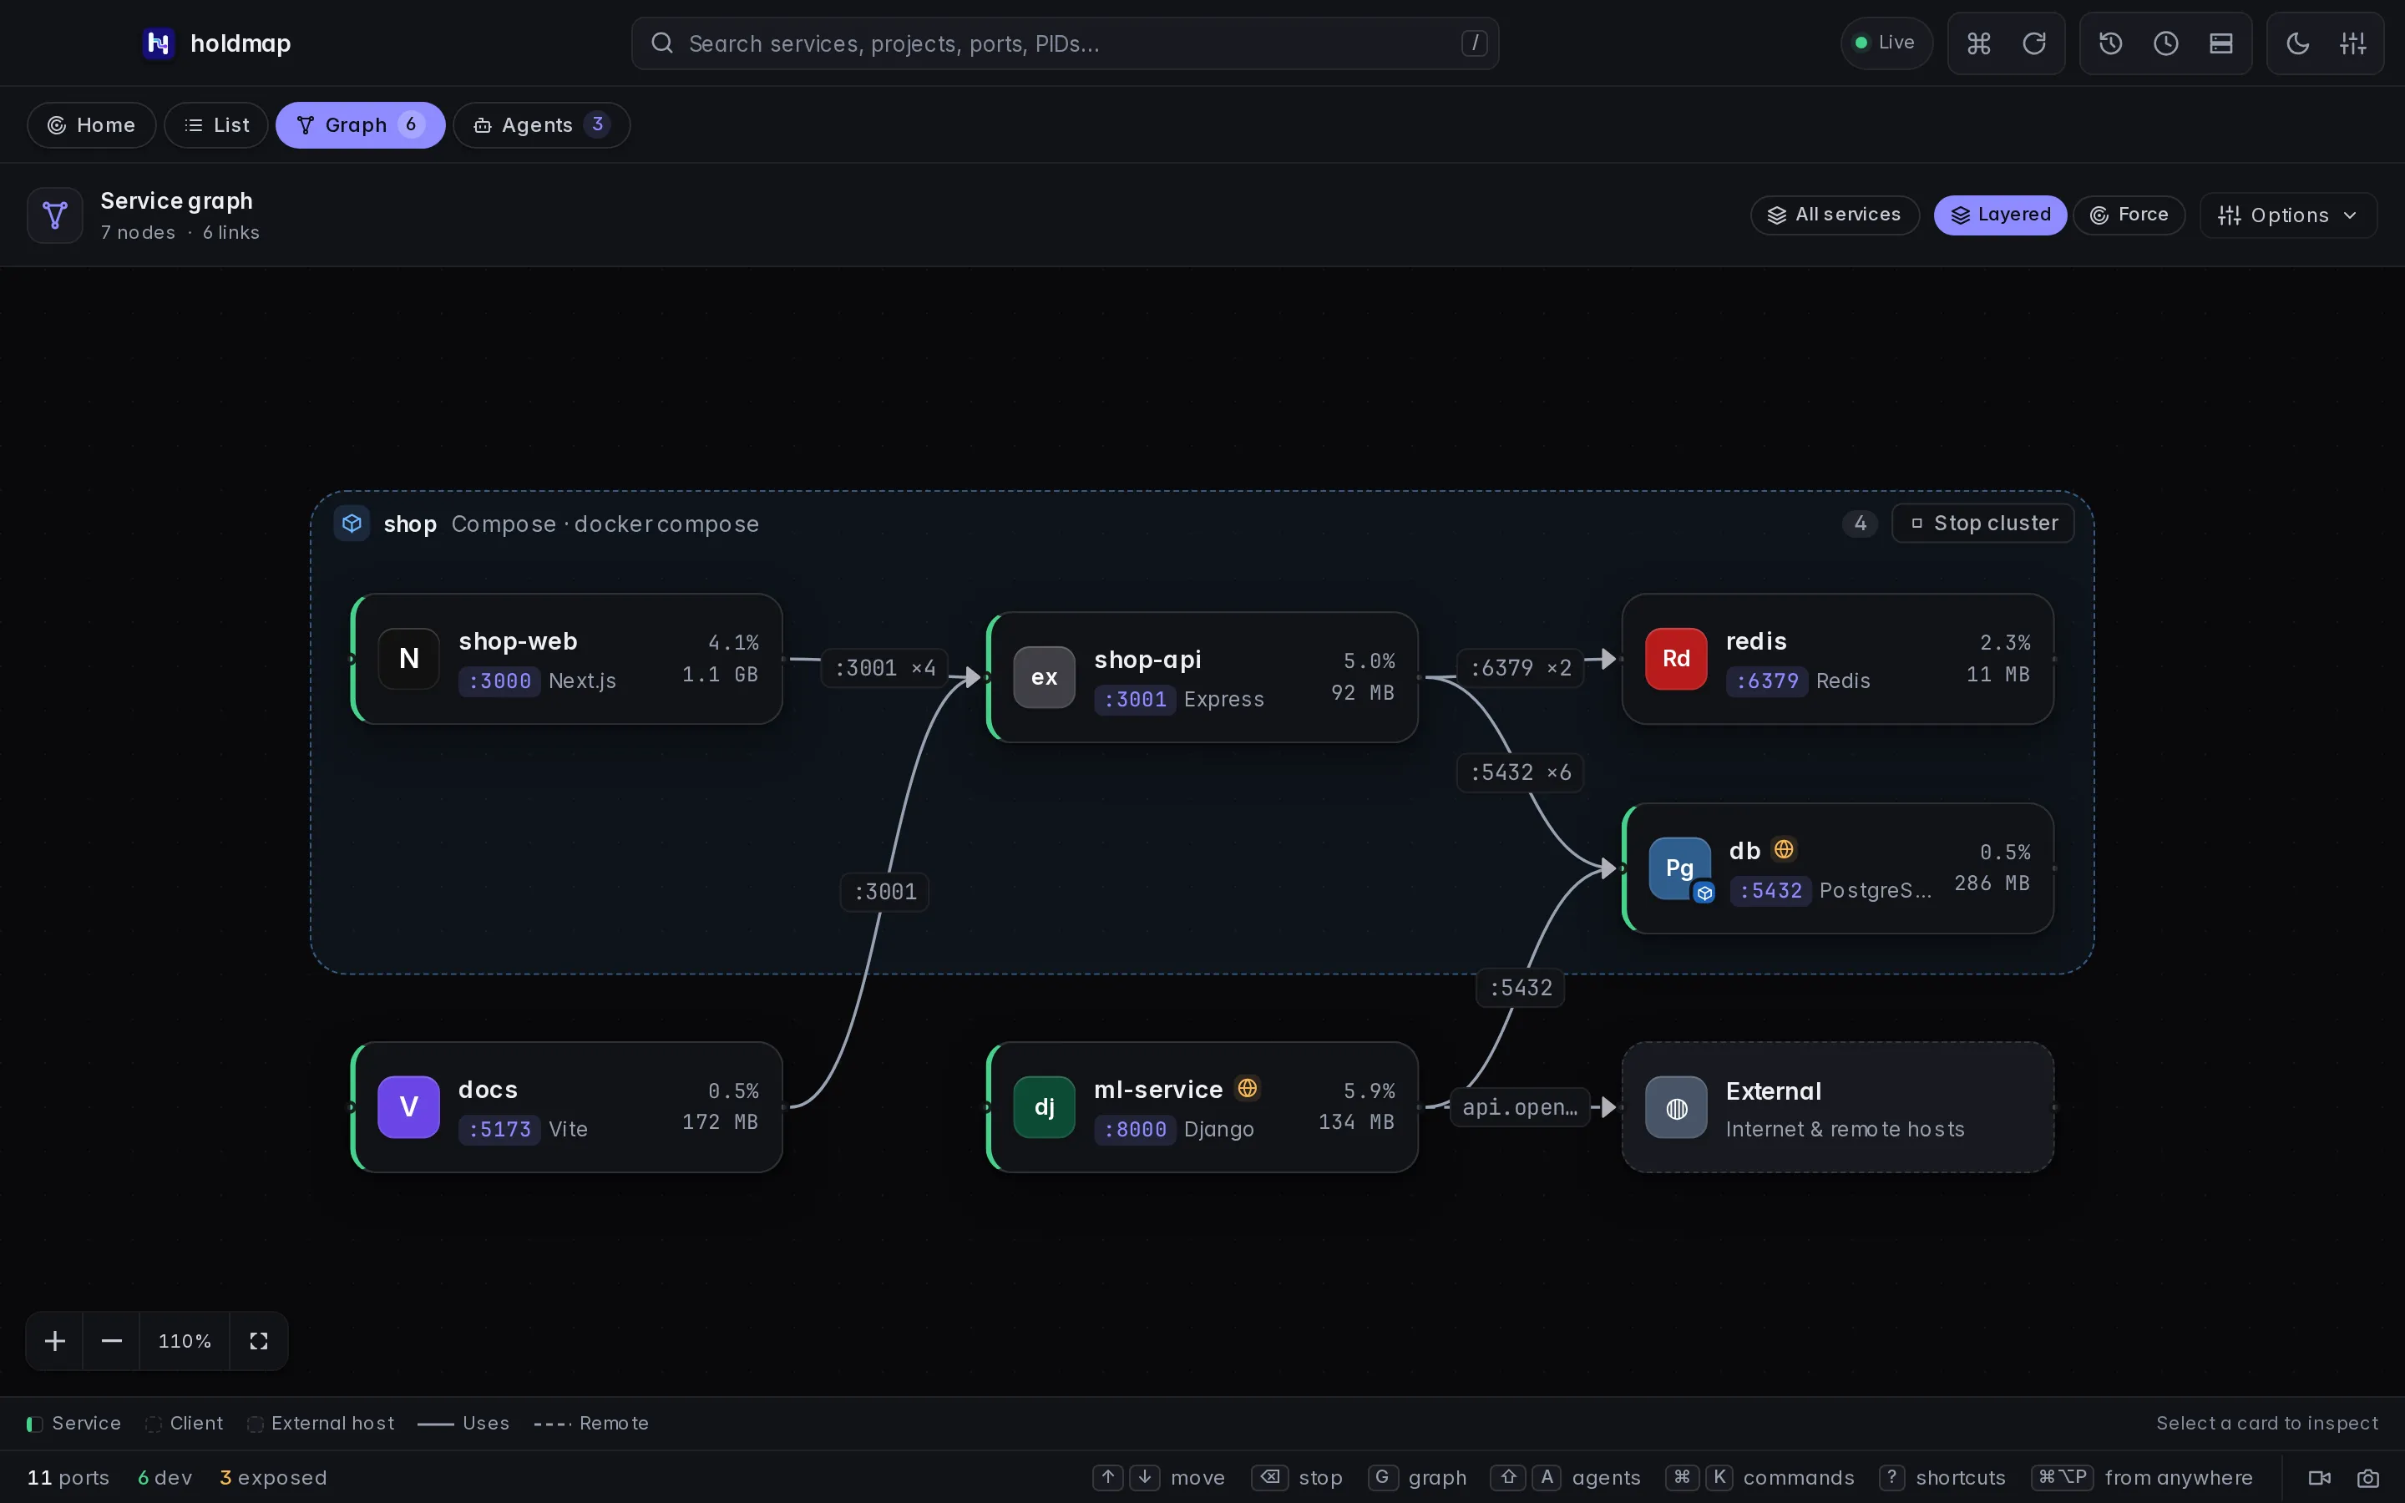Screen dimensions: 2405x1503
Task: Open the command palette icon in top toolbar
Action: tap(1977, 43)
